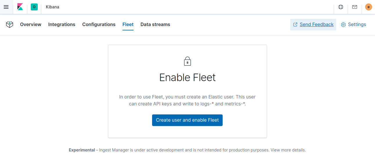This screenshot has height=168, width=375.
Task: Select the green "D" space icon
Action: pyautogui.click(x=34, y=7)
